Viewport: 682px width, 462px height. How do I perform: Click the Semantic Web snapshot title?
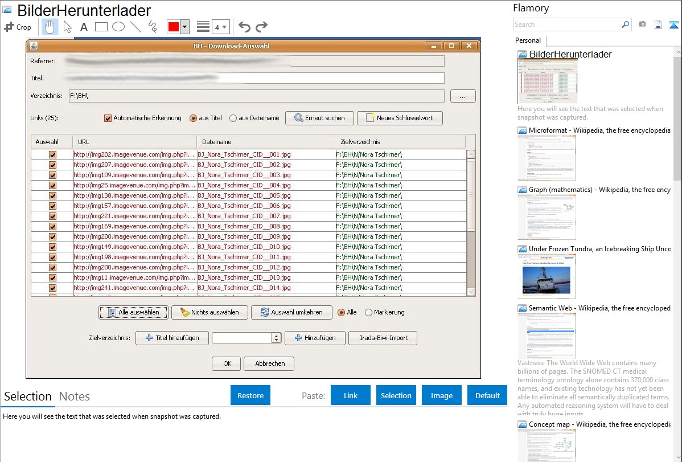click(x=599, y=308)
